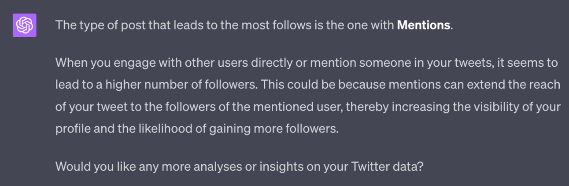Click the ChatGPT logo avatar icon

25,25
